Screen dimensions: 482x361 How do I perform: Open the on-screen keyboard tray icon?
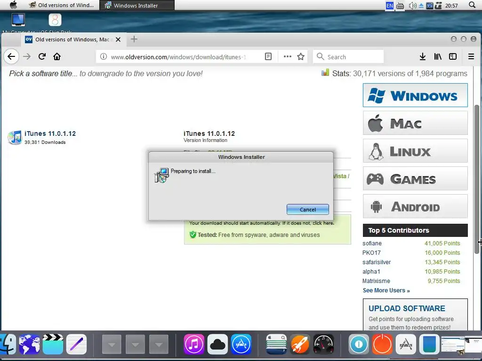click(400, 6)
